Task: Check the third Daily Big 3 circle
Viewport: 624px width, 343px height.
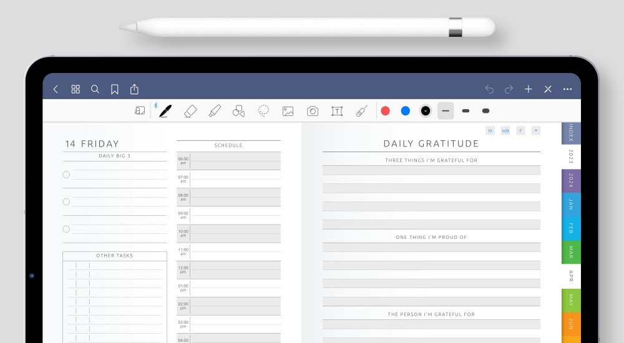Action: pyautogui.click(x=66, y=229)
